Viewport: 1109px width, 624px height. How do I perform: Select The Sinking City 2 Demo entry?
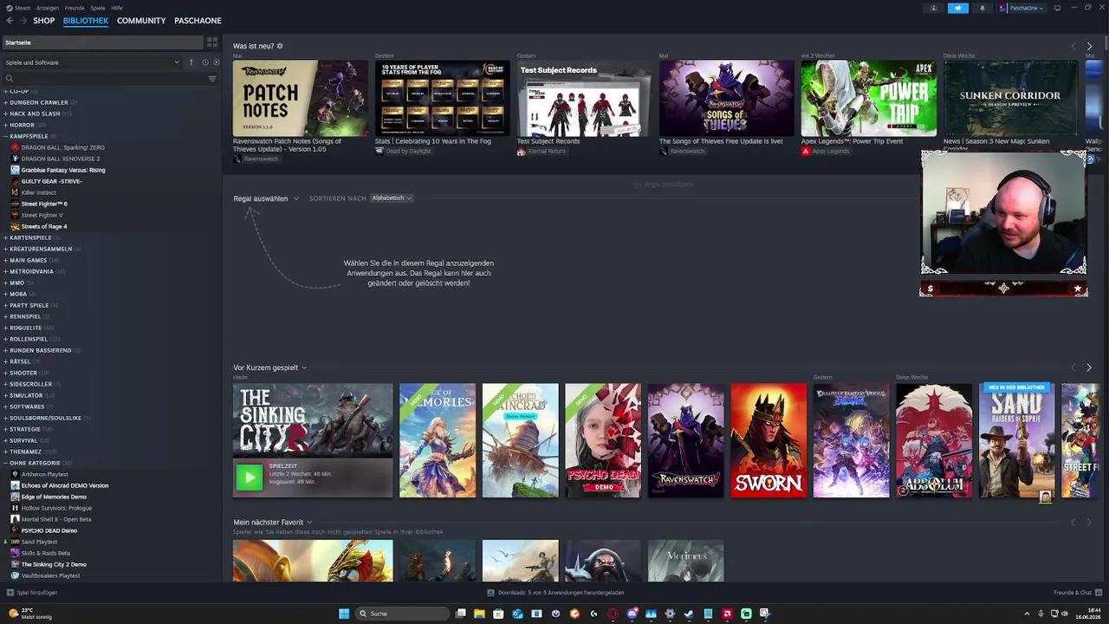point(54,564)
